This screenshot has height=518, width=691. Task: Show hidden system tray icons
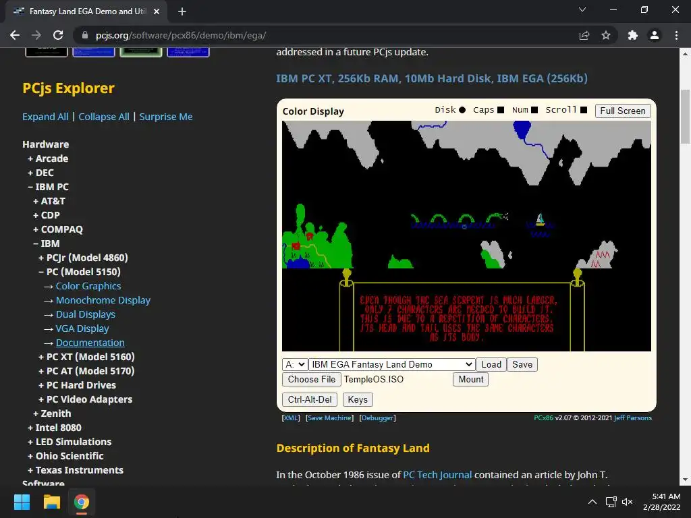point(592,502)
